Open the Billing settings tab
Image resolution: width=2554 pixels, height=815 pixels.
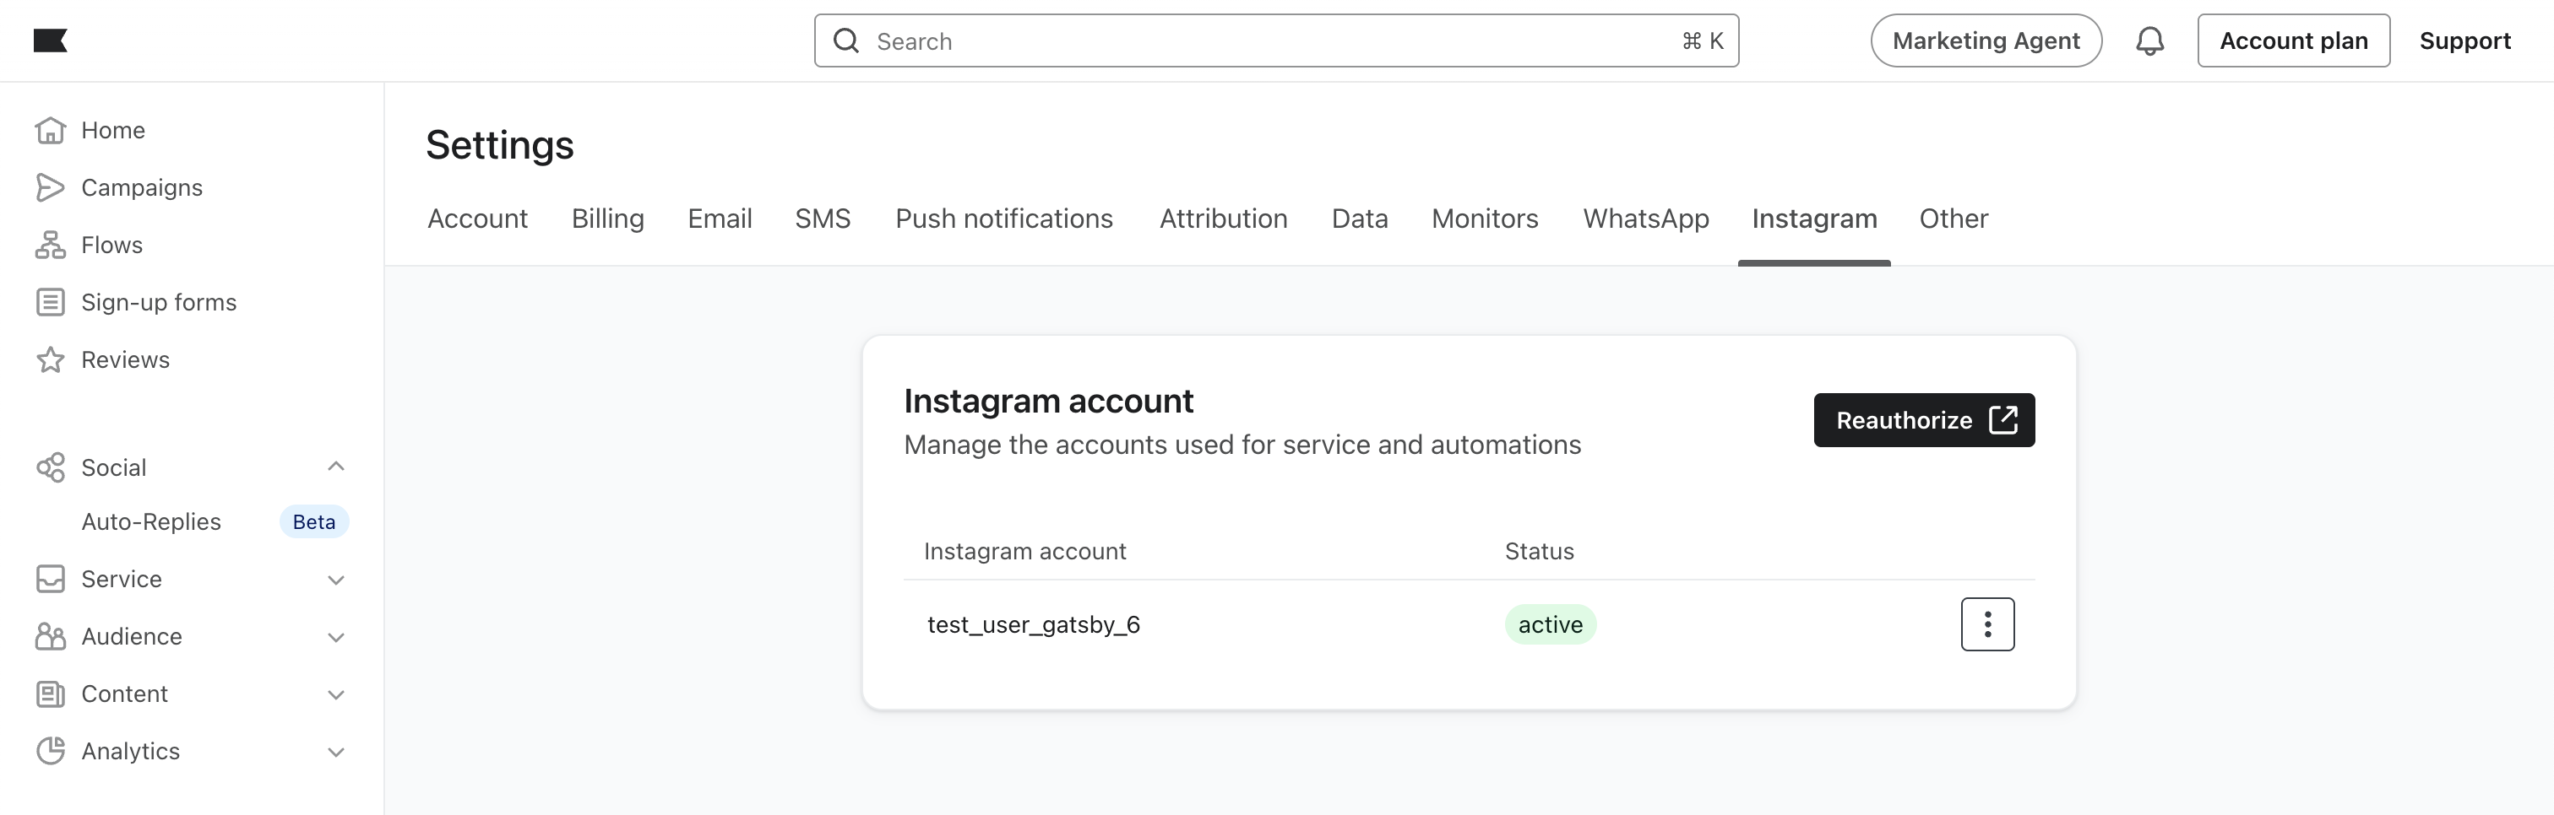(608, 219)
